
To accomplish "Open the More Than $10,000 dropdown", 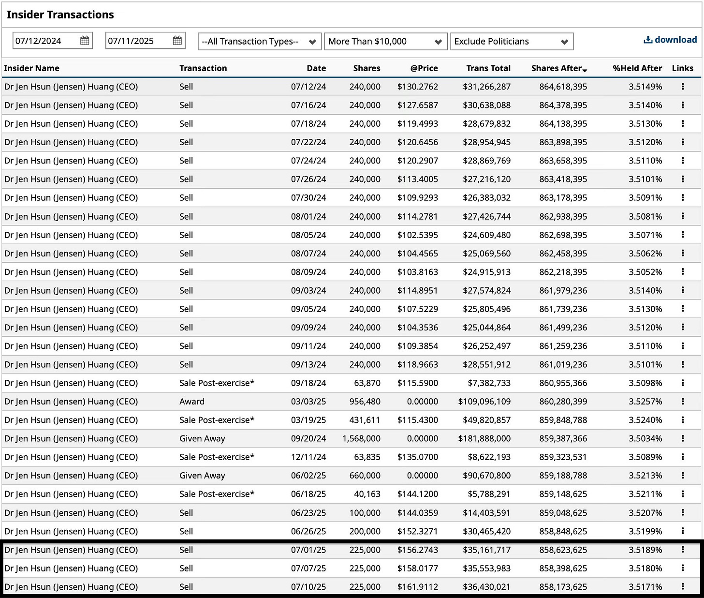I will (385, 41).
